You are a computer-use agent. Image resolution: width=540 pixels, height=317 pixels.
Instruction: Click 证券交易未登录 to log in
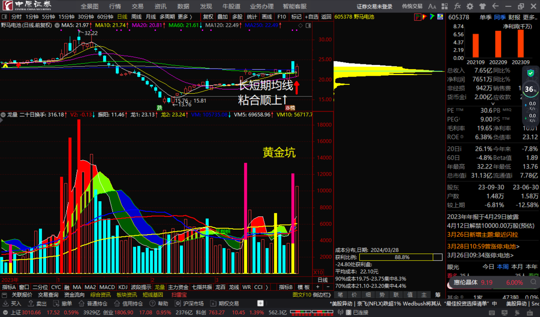(374, 6)
